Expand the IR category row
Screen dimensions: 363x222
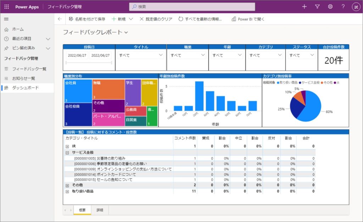[67, 146]
